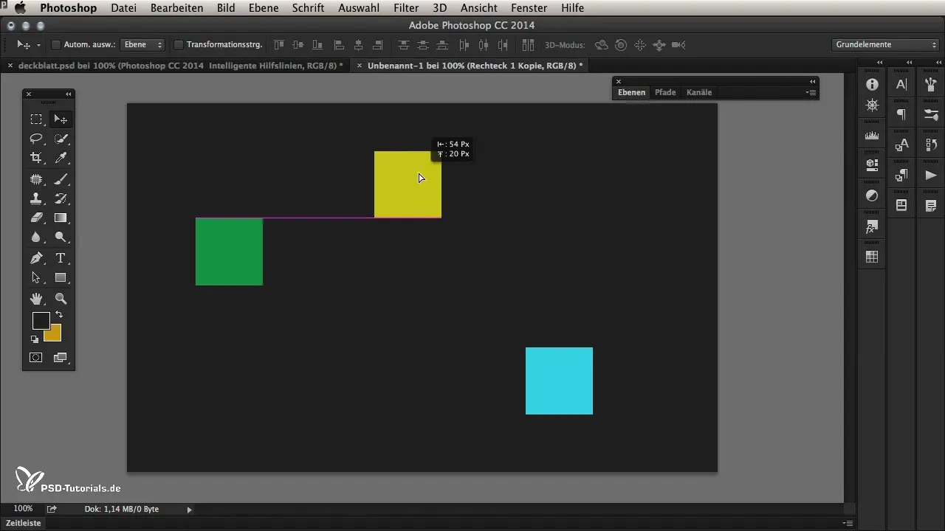Open the Paragraph panel icon

(x=901, y=114)
